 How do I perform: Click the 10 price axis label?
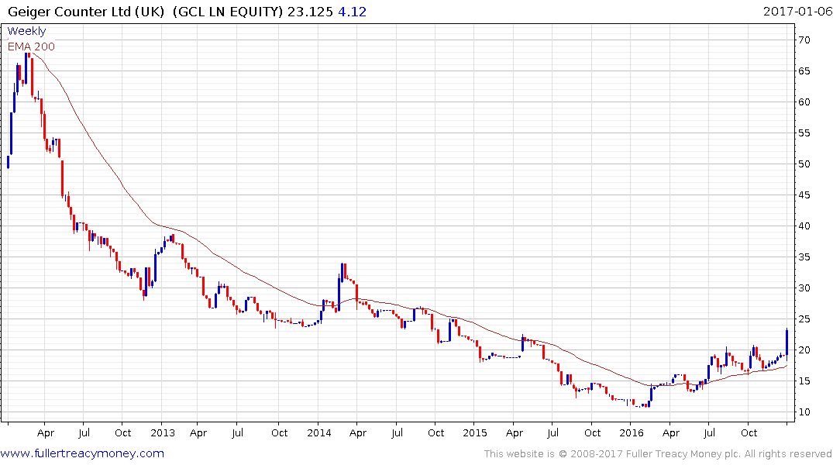(x=804, y=412)
